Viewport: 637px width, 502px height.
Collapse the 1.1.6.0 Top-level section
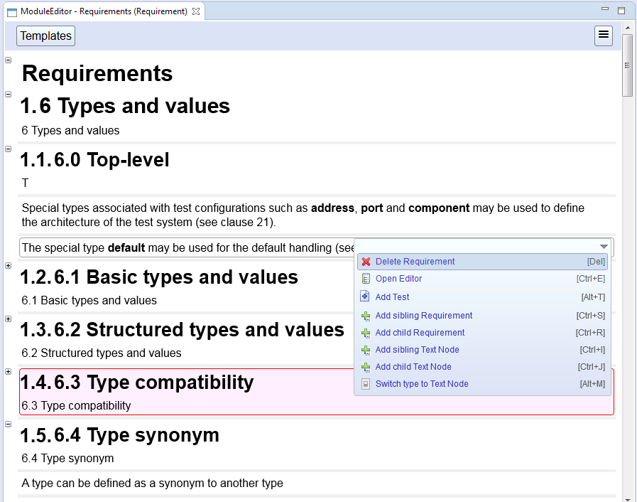[8, 149]
